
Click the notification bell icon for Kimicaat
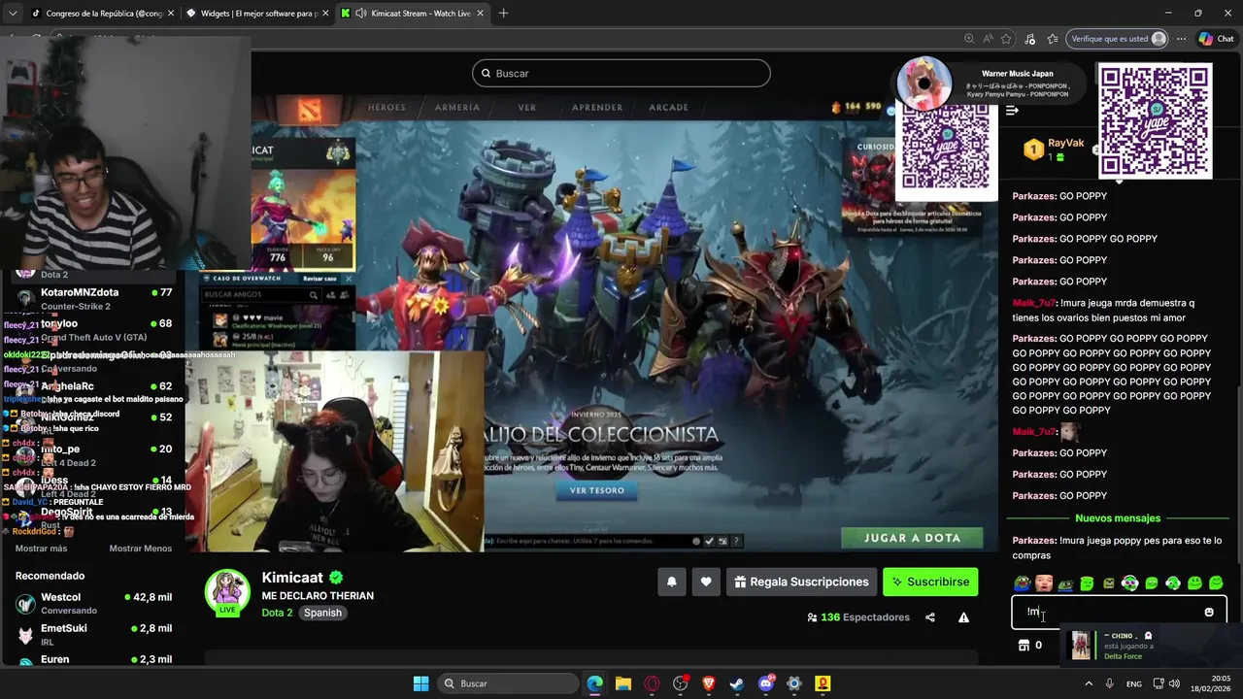coord(671,582)
